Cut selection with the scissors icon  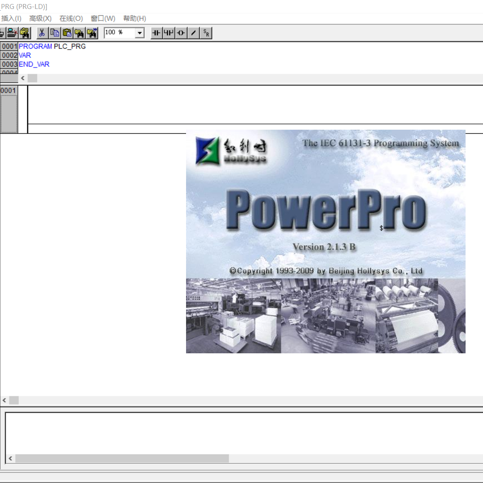tap(42, 33)
